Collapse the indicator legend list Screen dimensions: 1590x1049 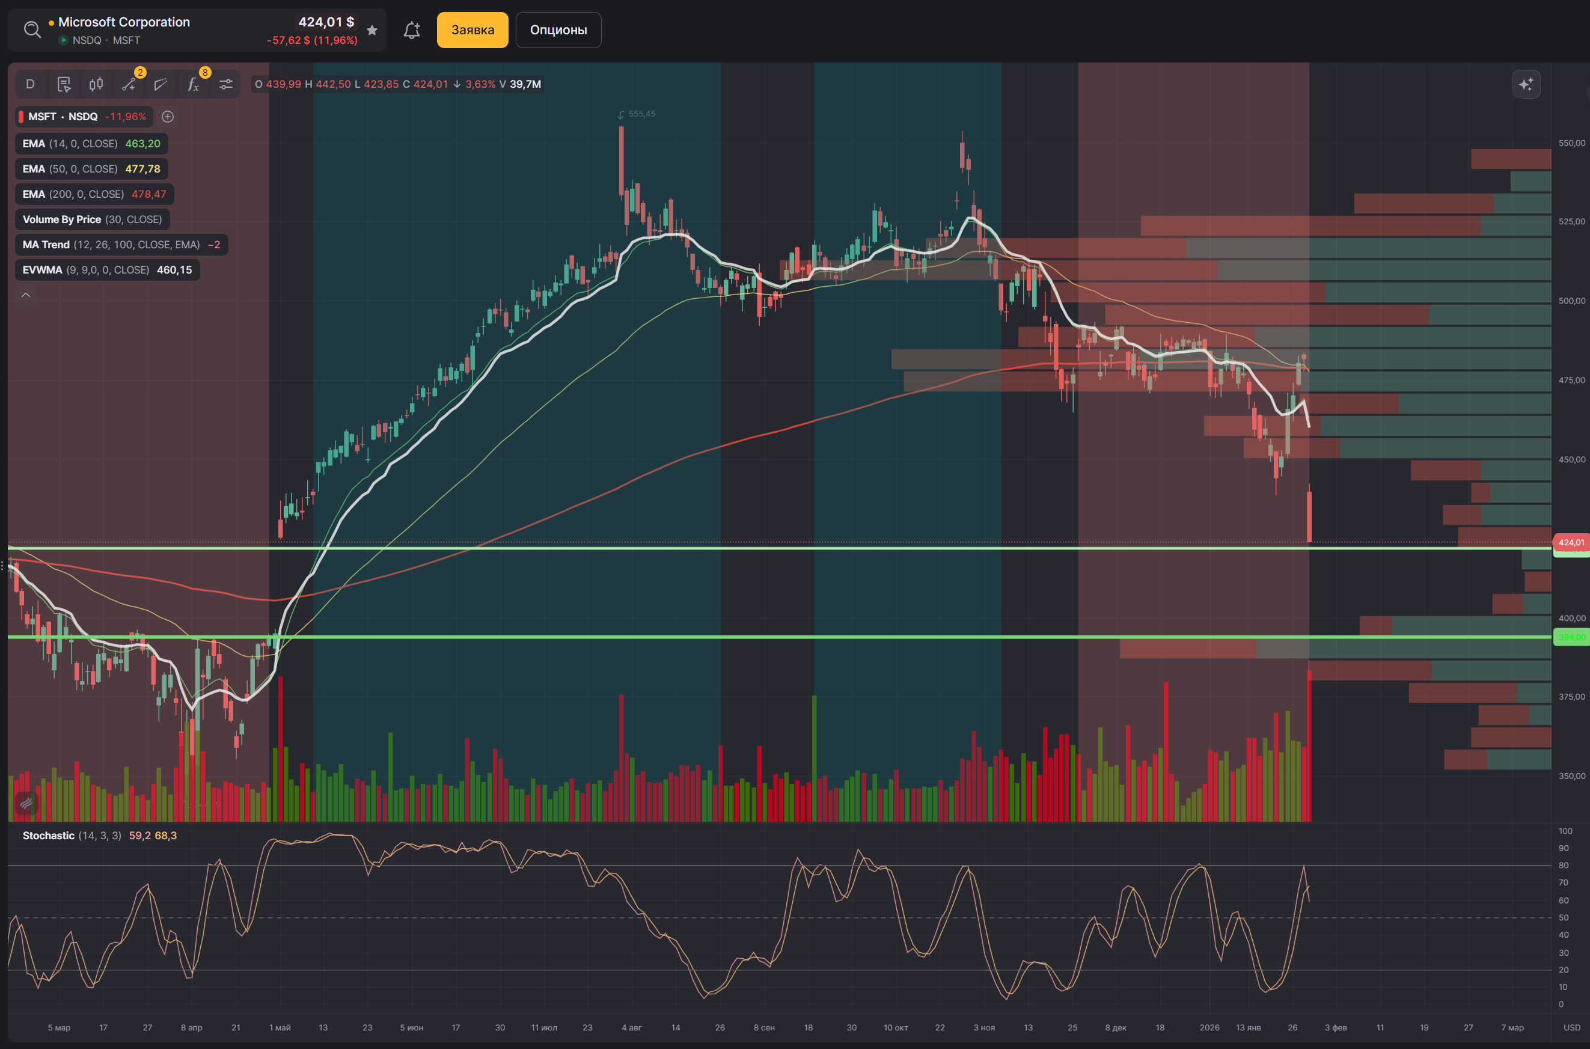tap(25, 295)
